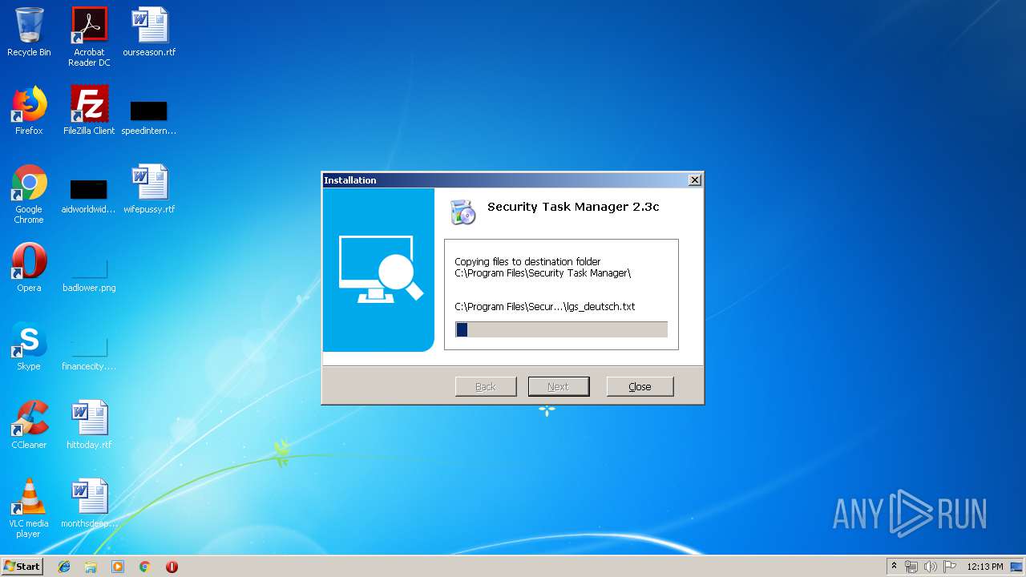Open VLC media player shortcut
This screenshot has height=577, width=1026.
coord(29,508)
